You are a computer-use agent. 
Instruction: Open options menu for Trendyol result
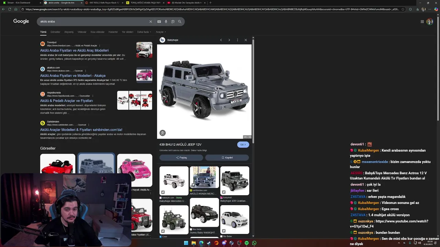100,46
